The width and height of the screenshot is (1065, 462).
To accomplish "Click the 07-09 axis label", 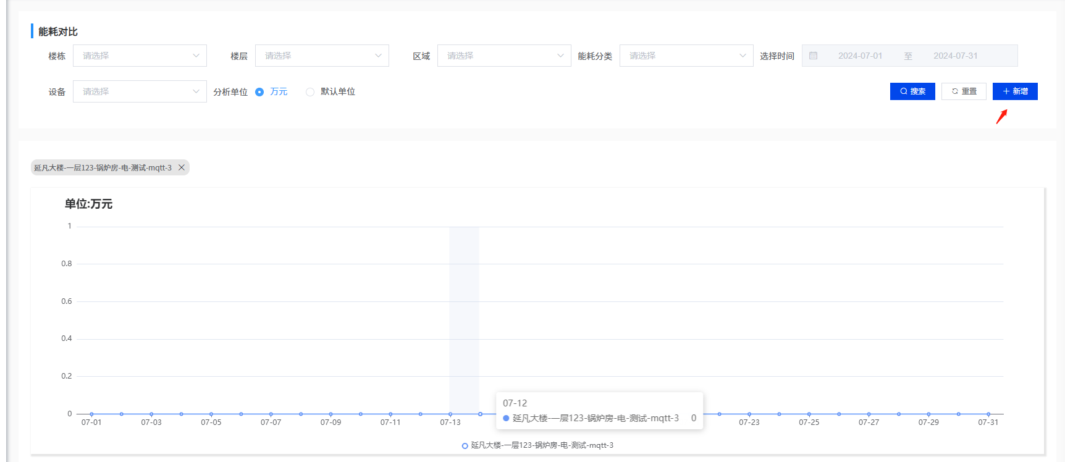I will coord(330,422).
